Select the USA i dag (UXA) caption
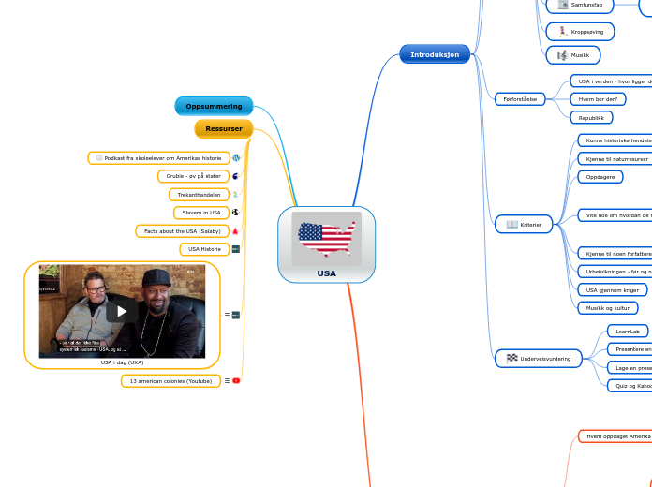652x487 pixels. (122, 362)
